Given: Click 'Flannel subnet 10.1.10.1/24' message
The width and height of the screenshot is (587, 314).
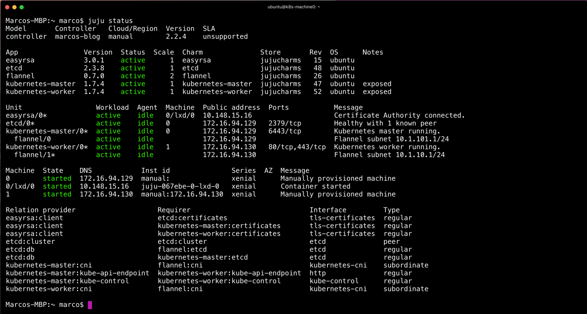Looking at the screenshot, I should pyautogui.click(x=389, y=155).
